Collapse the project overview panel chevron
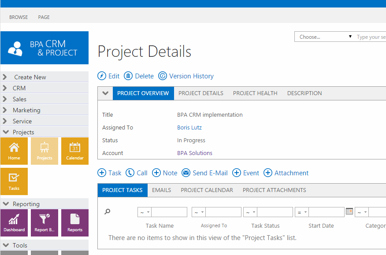 pyautogui.click(x=105, y=93)
